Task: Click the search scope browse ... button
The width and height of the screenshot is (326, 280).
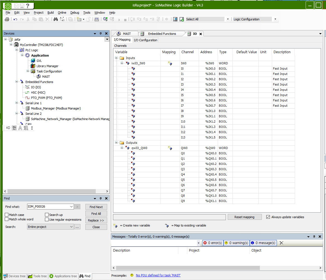Action: click(77, 227)
